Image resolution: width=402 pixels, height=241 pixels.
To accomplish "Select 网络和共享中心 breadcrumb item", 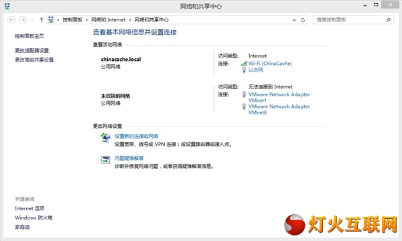I will pos(151,19).
